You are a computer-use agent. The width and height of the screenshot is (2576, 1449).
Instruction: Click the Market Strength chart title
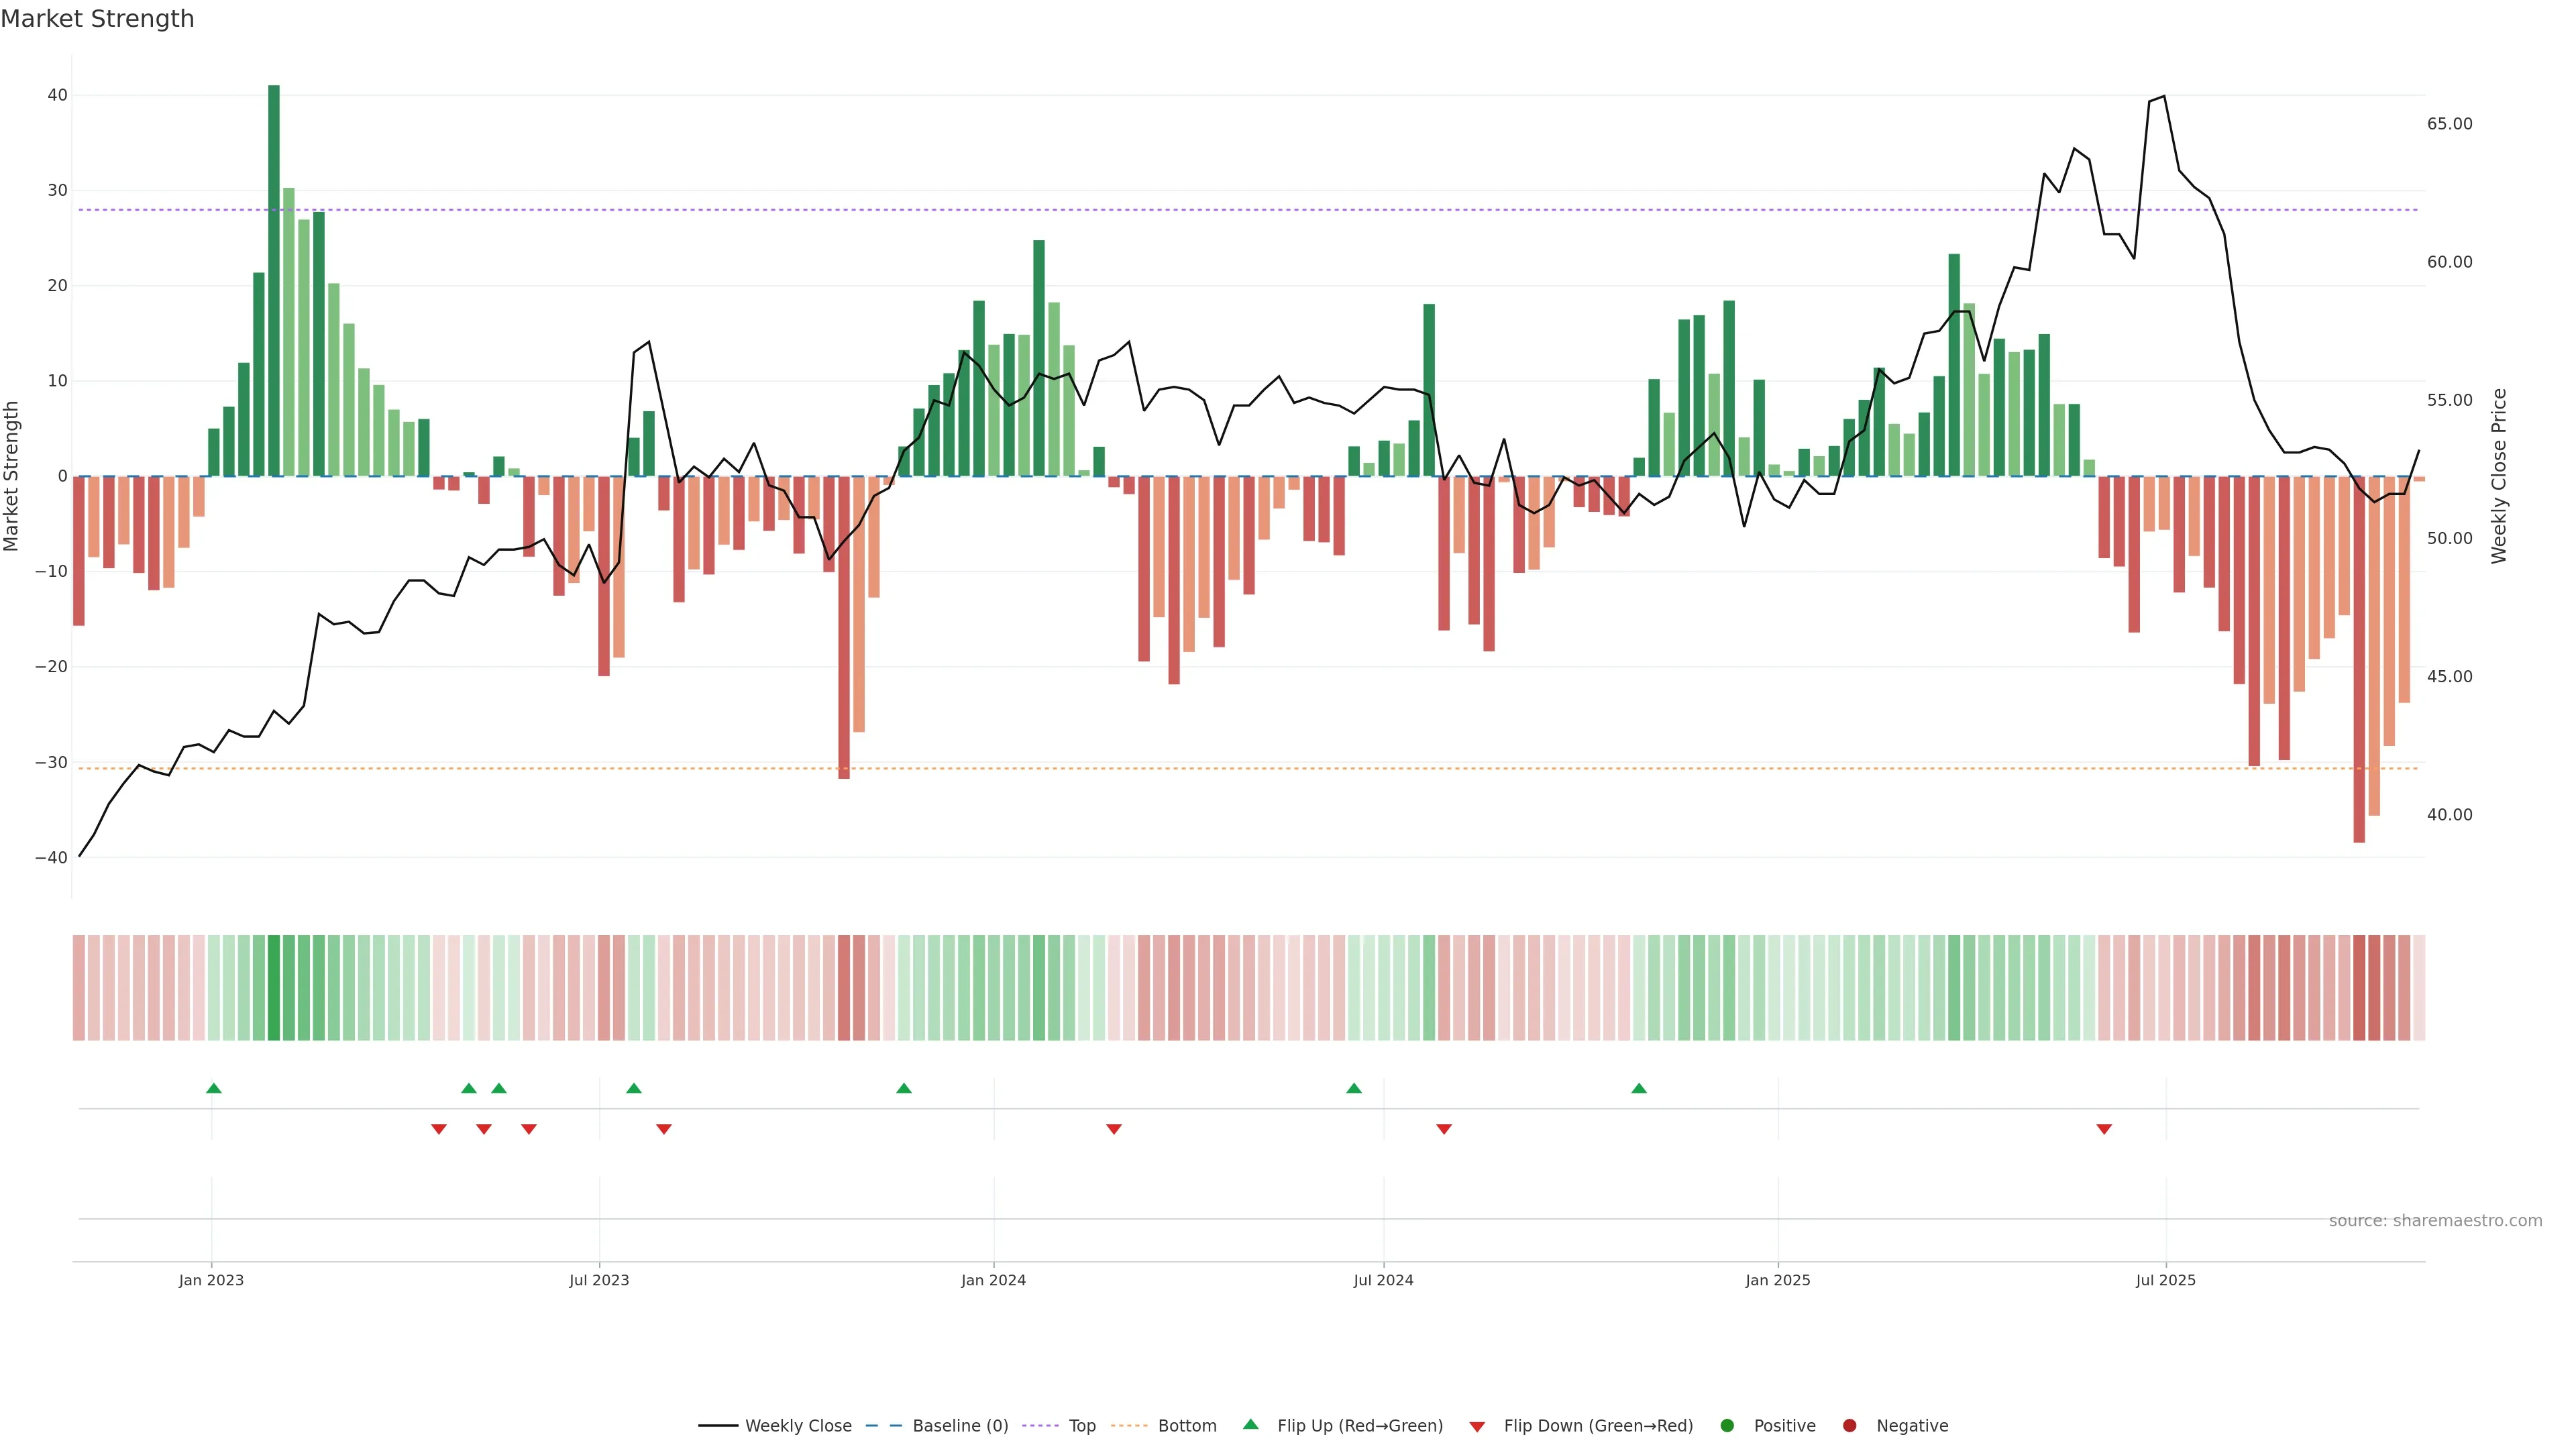click(98, 19)
